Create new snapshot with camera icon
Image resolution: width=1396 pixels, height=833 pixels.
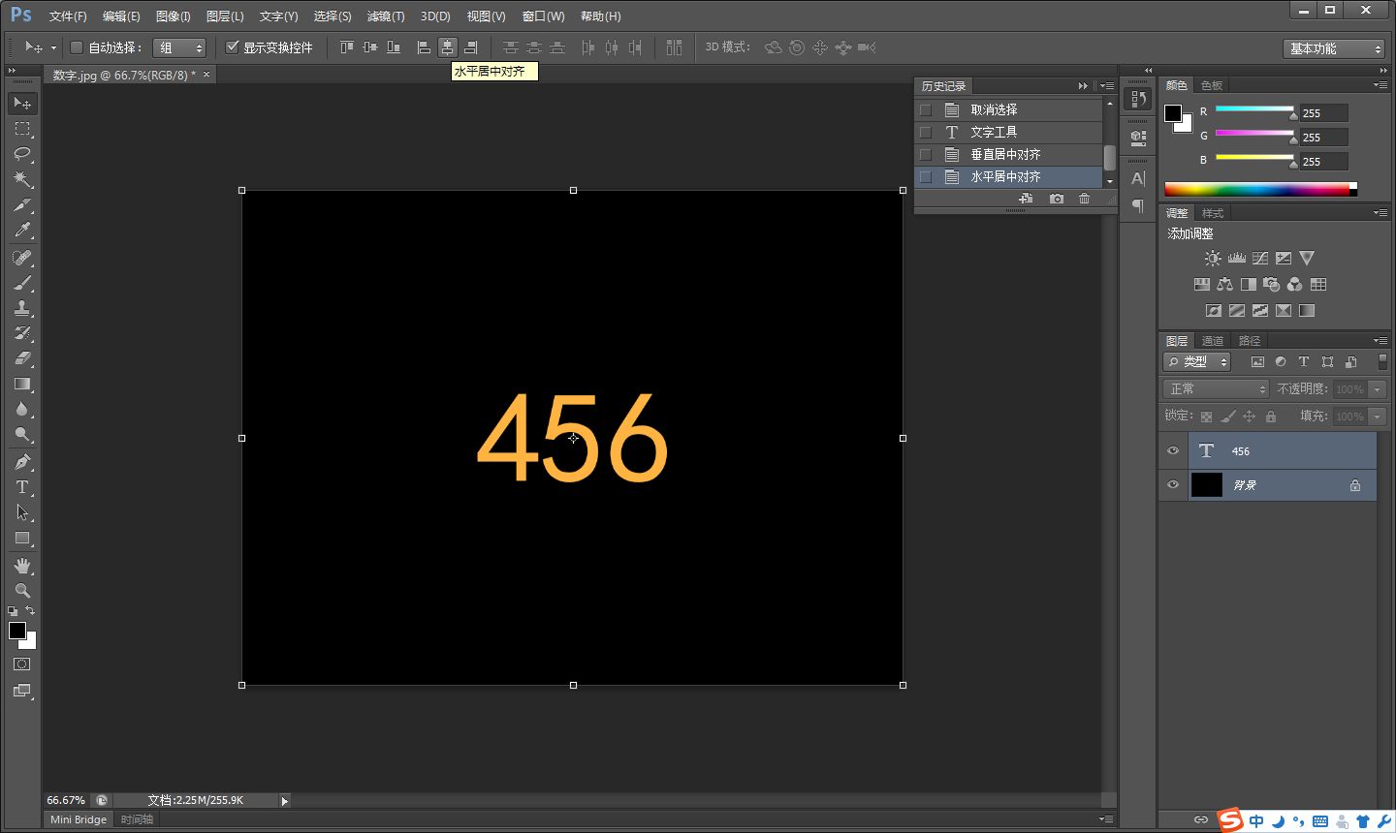point(1056,199)
